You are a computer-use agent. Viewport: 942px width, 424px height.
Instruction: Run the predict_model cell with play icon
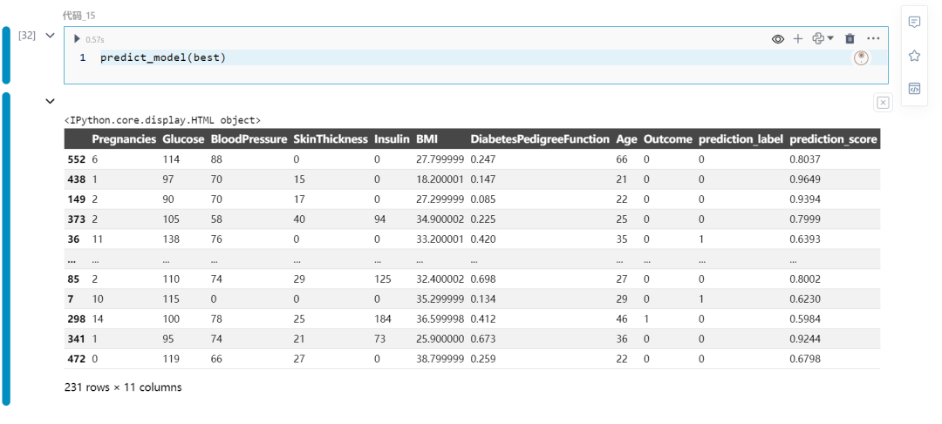[77, 39]
